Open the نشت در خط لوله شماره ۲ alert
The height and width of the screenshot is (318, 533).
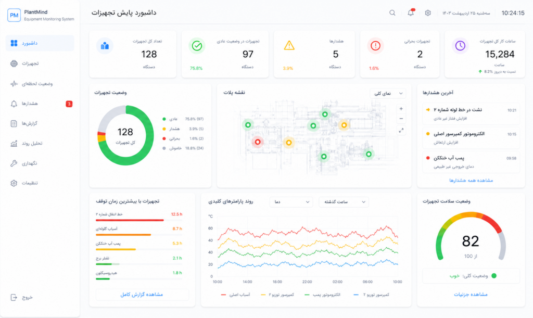pyautogui.click(x=471, y=114)
